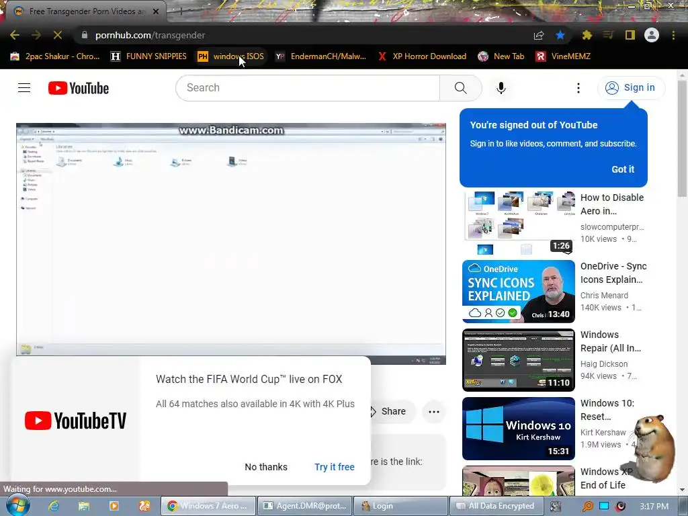Screen dimensions: 688x516
Task: Open How to Disable Aero video thumbnail
Action: pos(519,223)
